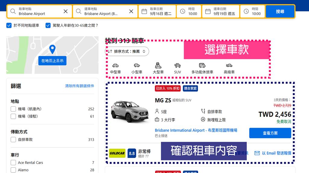The width and height of the screenshot is (309, 173).
Task: Click 以 Email 發送報價 link
Action: click(276, 153)
